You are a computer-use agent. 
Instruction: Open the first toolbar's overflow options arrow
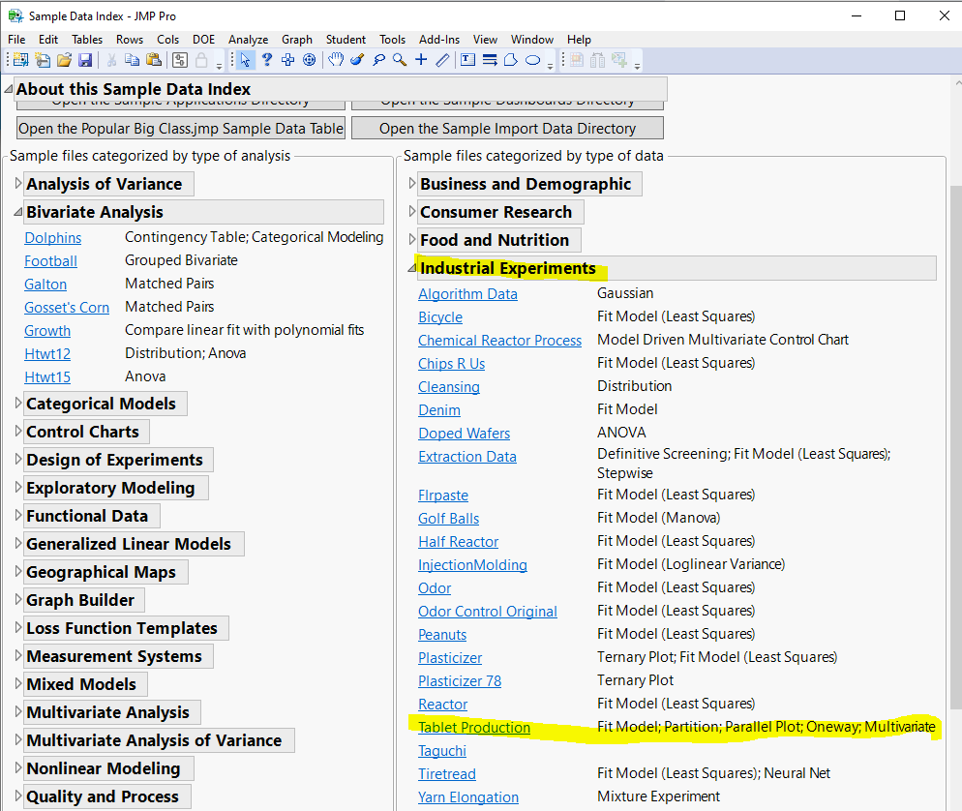pyautogui.click(x=219, y=65)
